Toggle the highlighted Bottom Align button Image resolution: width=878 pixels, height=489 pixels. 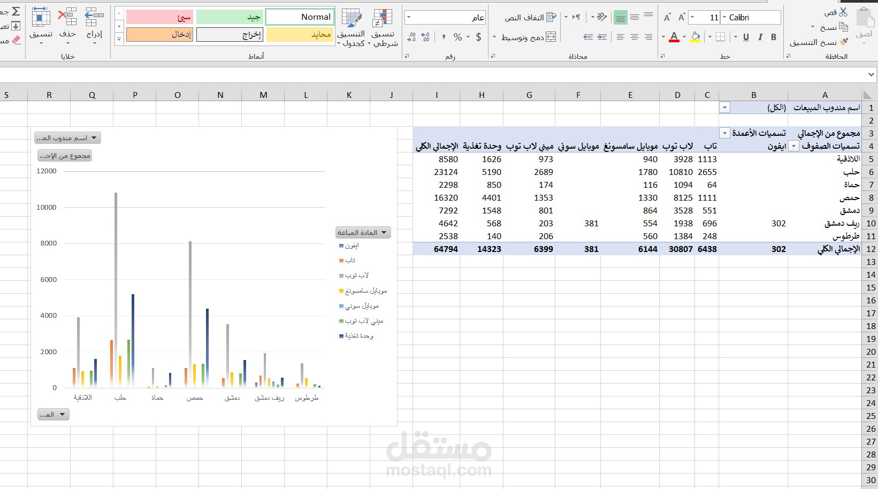[621, 18]
